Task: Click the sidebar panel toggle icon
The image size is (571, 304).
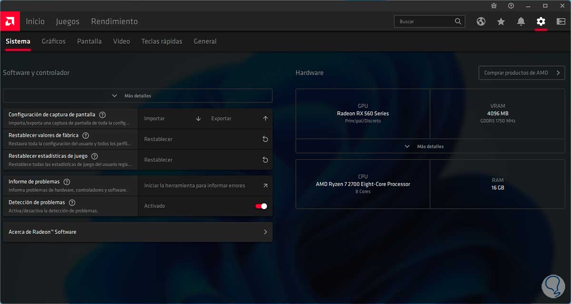Action: coord(561,21)
